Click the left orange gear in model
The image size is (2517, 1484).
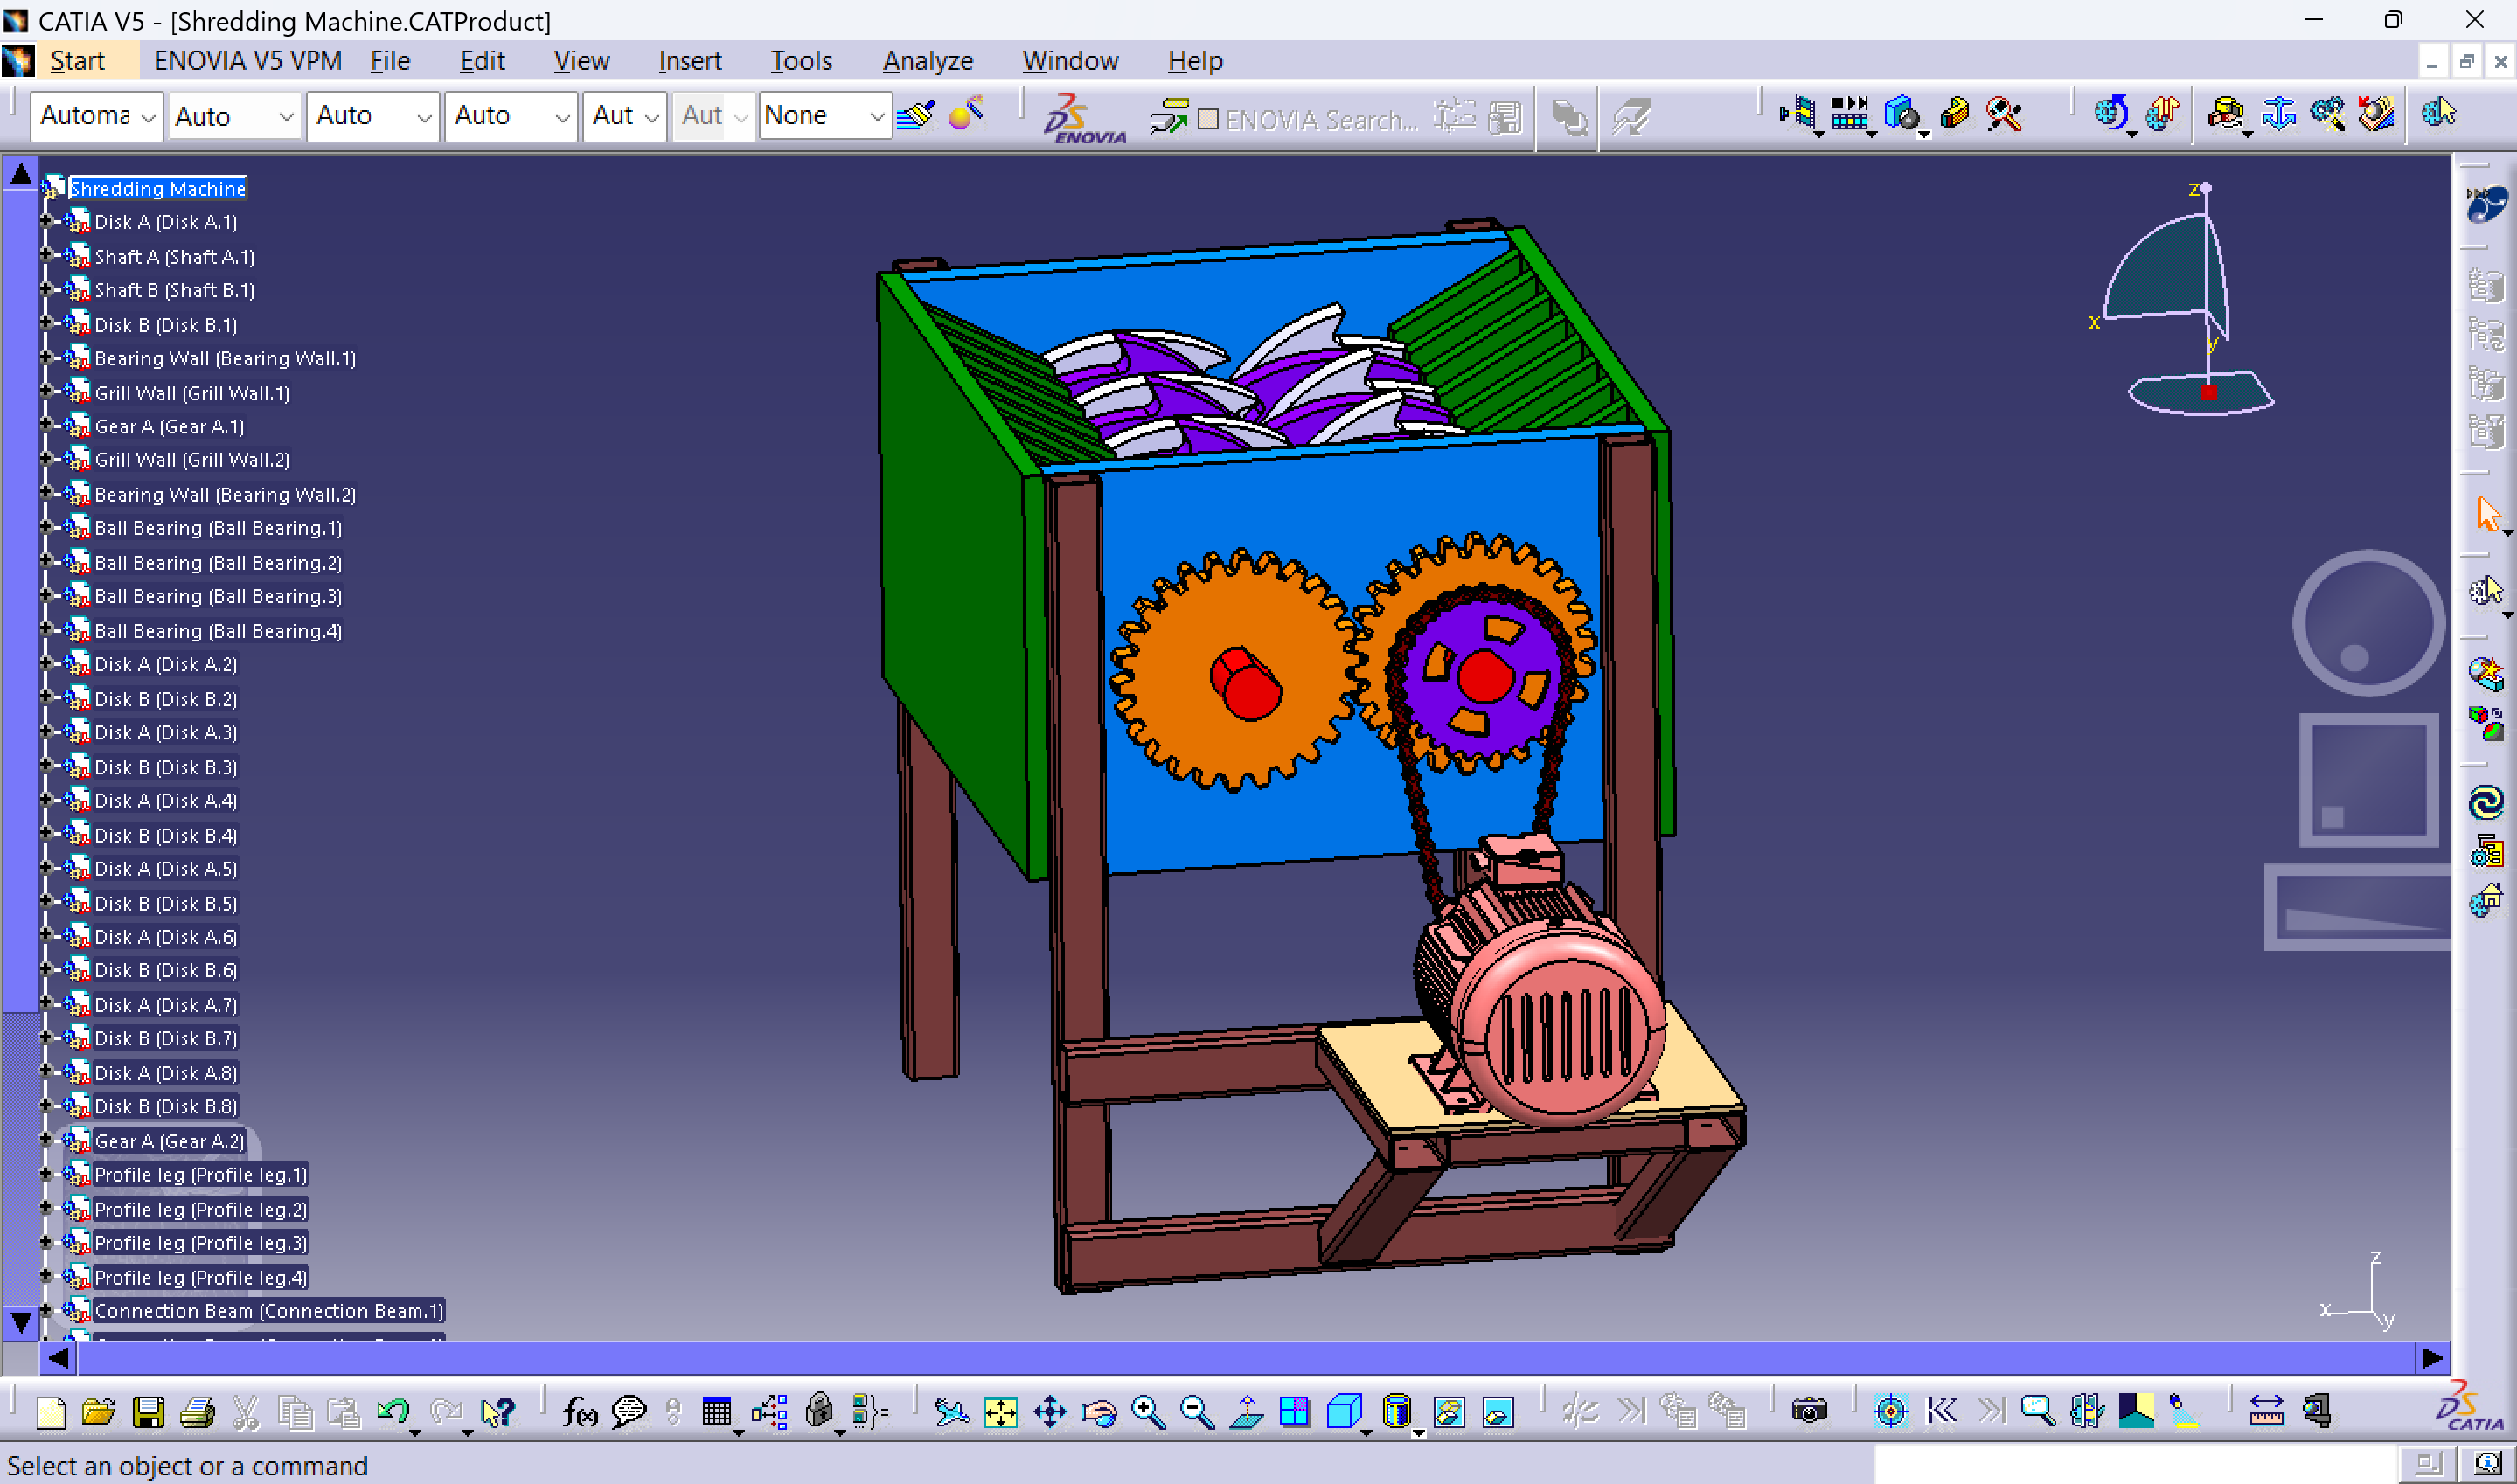1237,670
